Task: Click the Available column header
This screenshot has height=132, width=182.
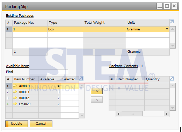Action: coord(50,79)
